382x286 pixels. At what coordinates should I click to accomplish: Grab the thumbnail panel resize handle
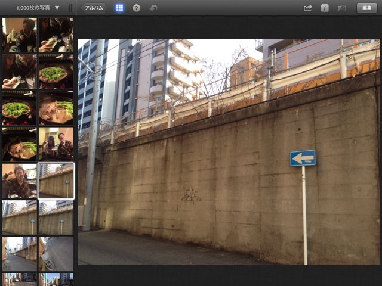[72, 8]
